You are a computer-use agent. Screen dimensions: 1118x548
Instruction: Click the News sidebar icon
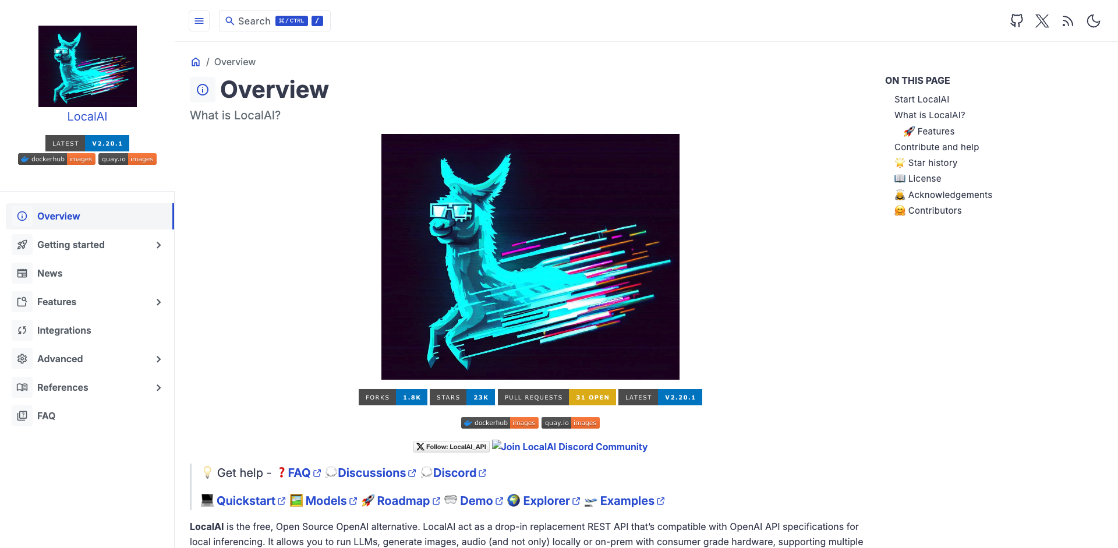(22, 273)
